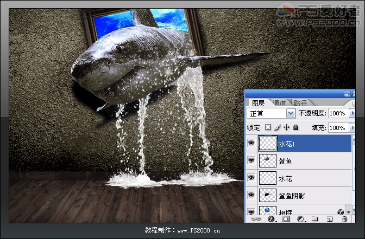This screenshot has width=365, height=239.
Task: Hide the 鲨鱼 layer eye
Action: pos(251,160)
